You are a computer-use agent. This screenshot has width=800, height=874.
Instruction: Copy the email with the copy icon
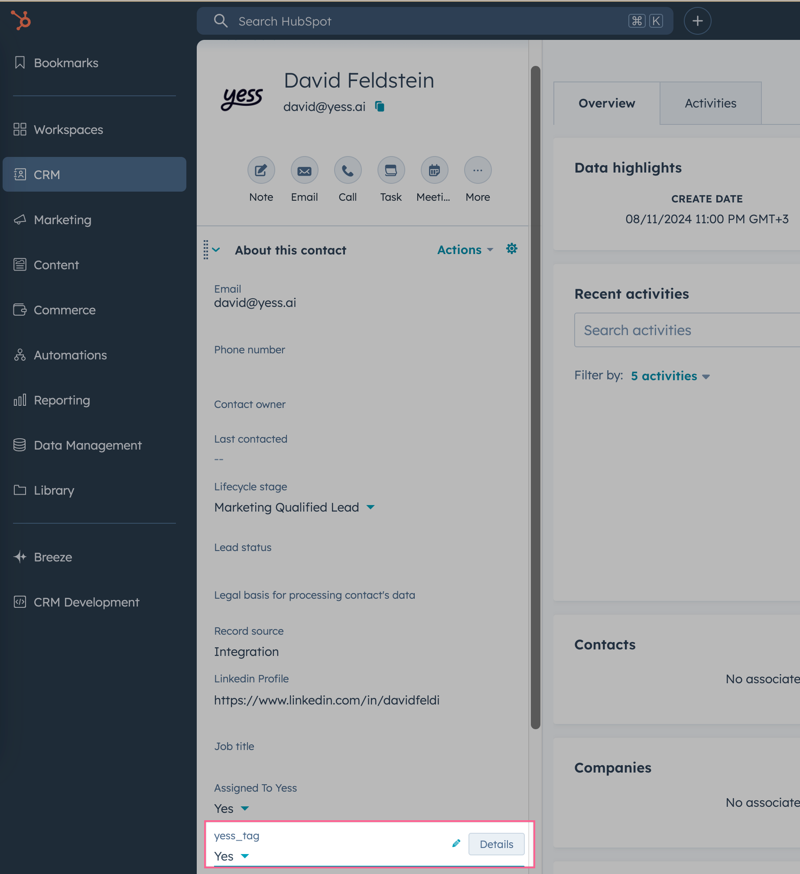click(380, 106)
